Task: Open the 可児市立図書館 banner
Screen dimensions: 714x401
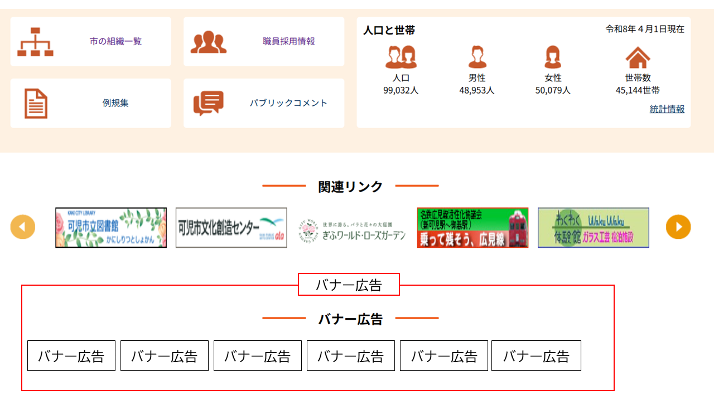Action: 110,227
